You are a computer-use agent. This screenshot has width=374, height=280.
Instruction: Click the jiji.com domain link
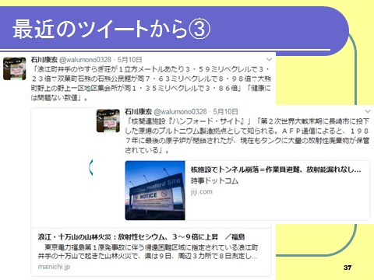202,192
